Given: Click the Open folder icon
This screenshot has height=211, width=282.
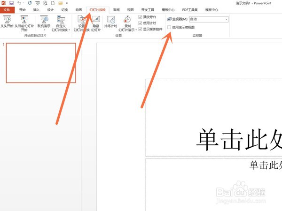Looking at the screenshot, I should coord(61,3).
